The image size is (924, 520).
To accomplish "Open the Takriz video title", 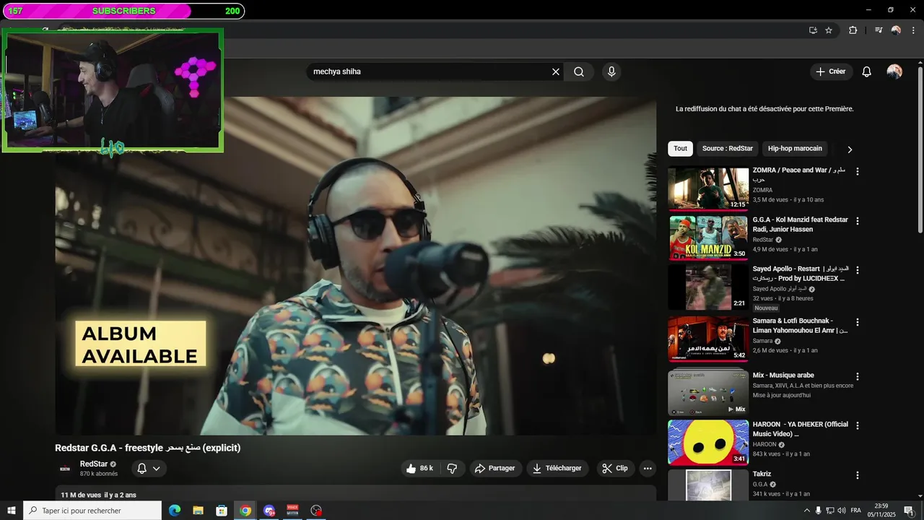I will pyautogui.click(x=763, y=474).
